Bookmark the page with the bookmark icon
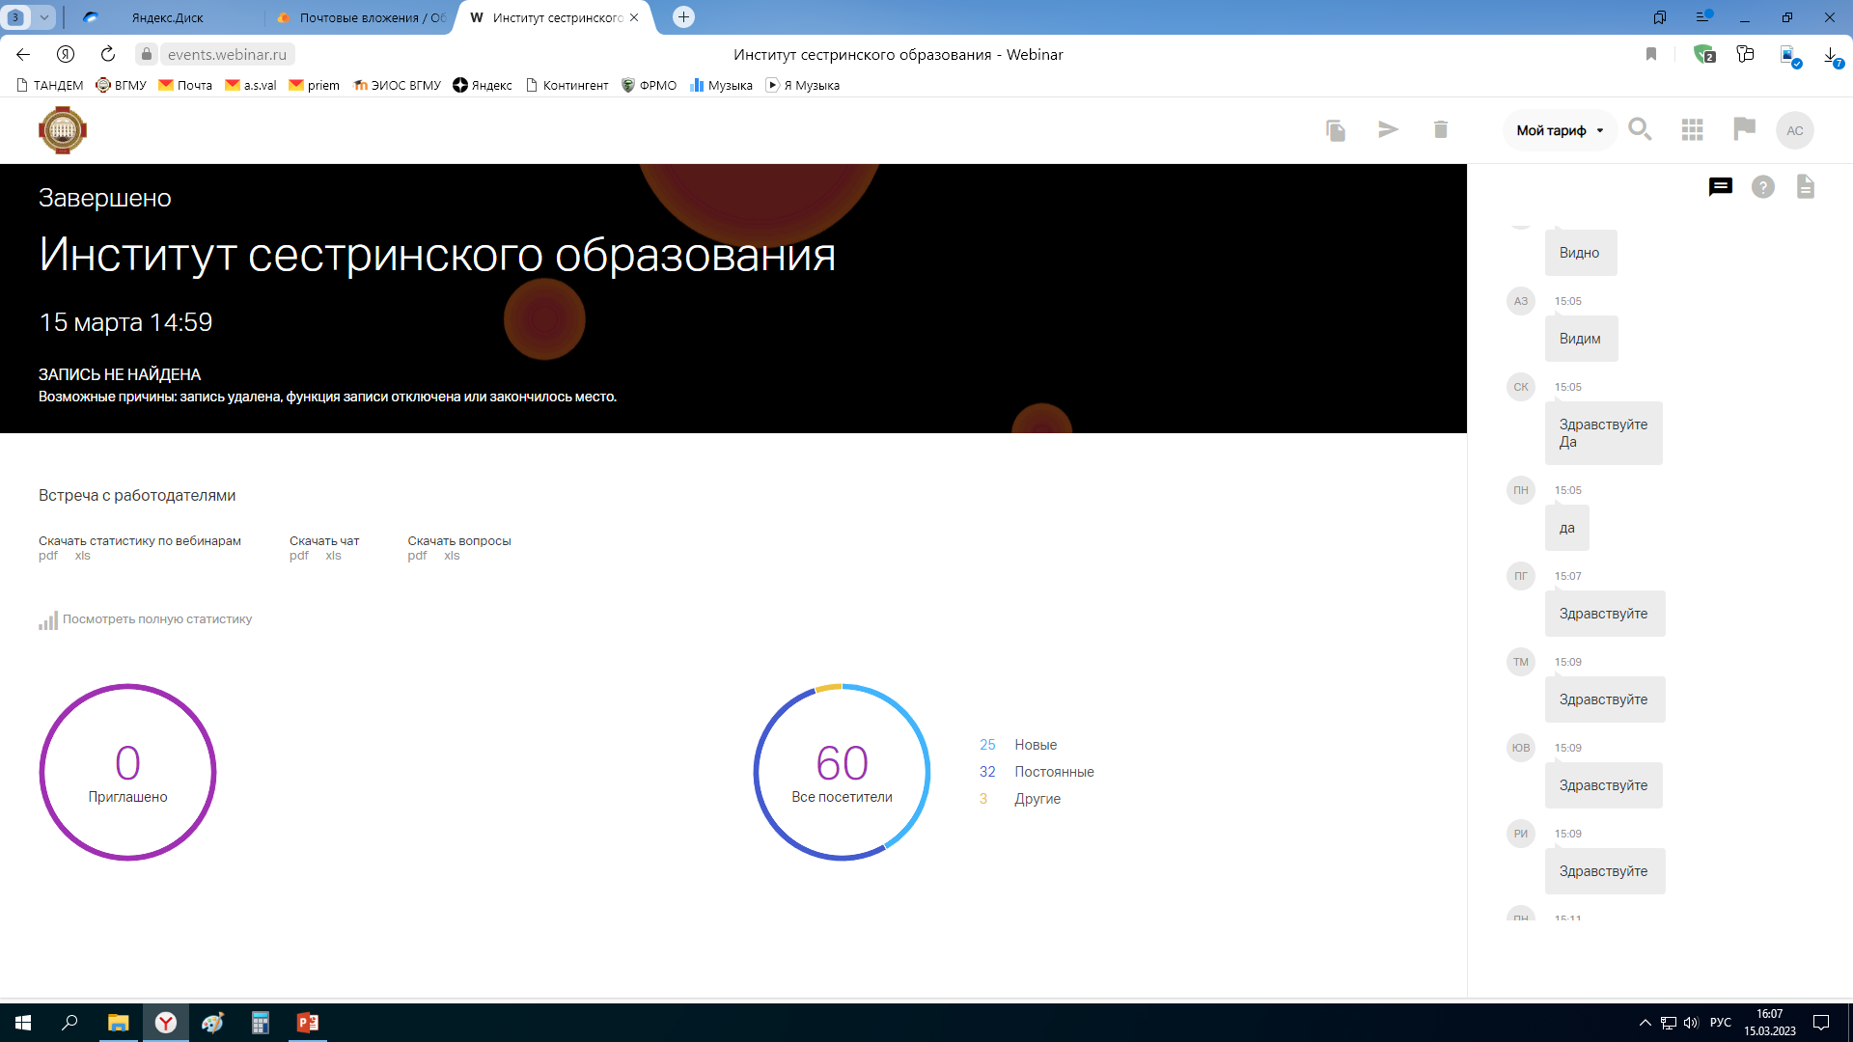 (1651, 54)
